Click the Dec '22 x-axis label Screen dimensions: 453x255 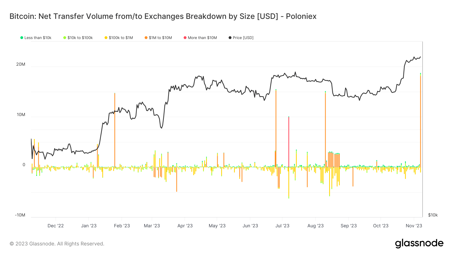56,226
